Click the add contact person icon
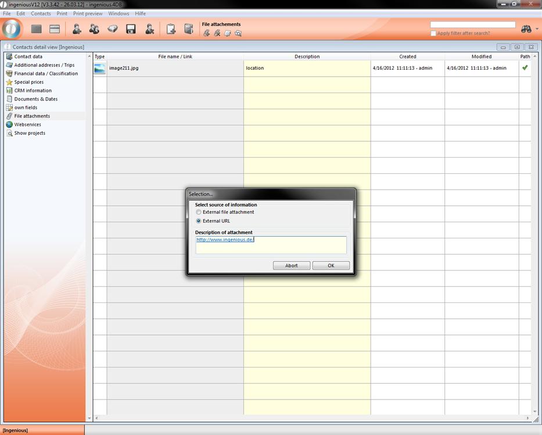This screenshot has width=542, height=435. (76, 28)
